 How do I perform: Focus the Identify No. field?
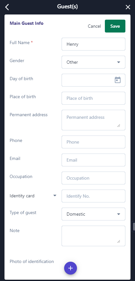[x=93, y=196]
